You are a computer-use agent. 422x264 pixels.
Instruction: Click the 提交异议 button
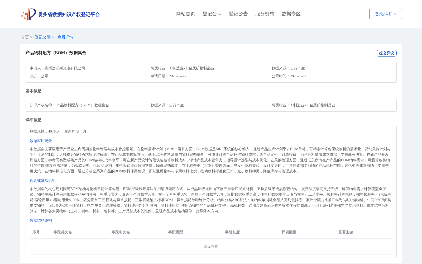pyautogui.click(x=386, y=53)
